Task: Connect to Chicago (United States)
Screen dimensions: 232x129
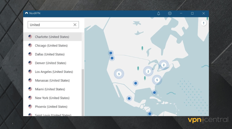Action: (51, 46)
